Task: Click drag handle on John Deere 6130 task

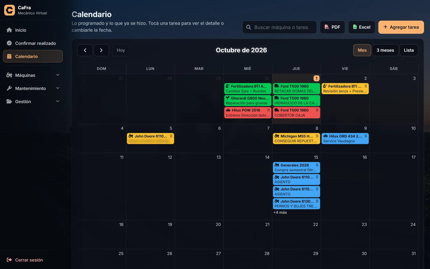Action: point(317,201)
